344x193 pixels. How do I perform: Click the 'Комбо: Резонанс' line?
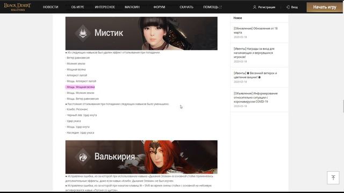(x=77, y=109)
